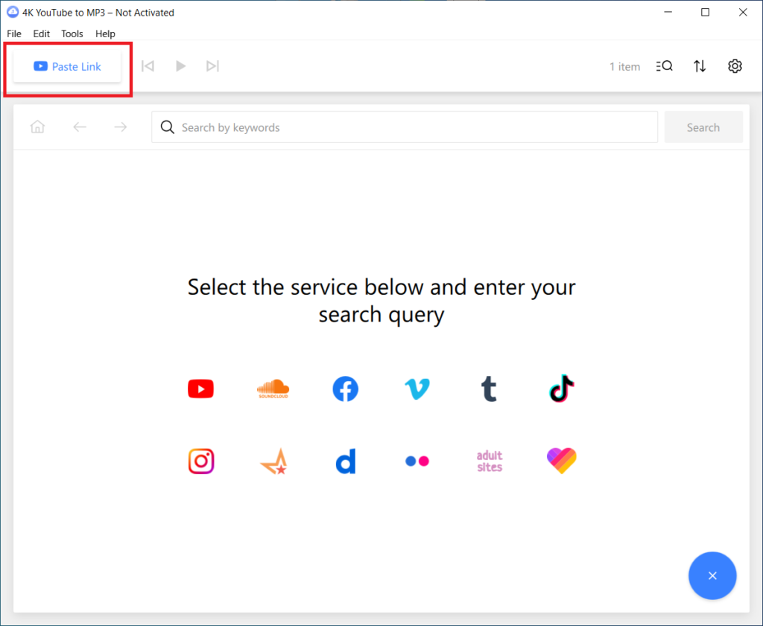Open the Tools menu
763x626 pixels.
coord(72,33)
